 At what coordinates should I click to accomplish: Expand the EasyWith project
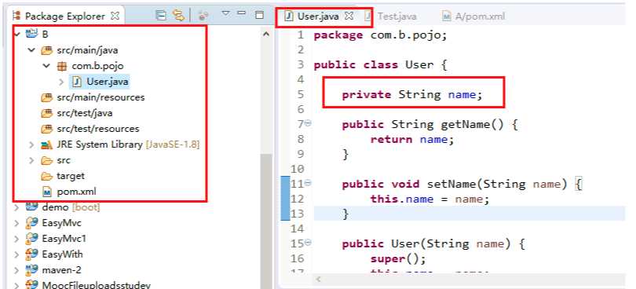click(16, 254)
